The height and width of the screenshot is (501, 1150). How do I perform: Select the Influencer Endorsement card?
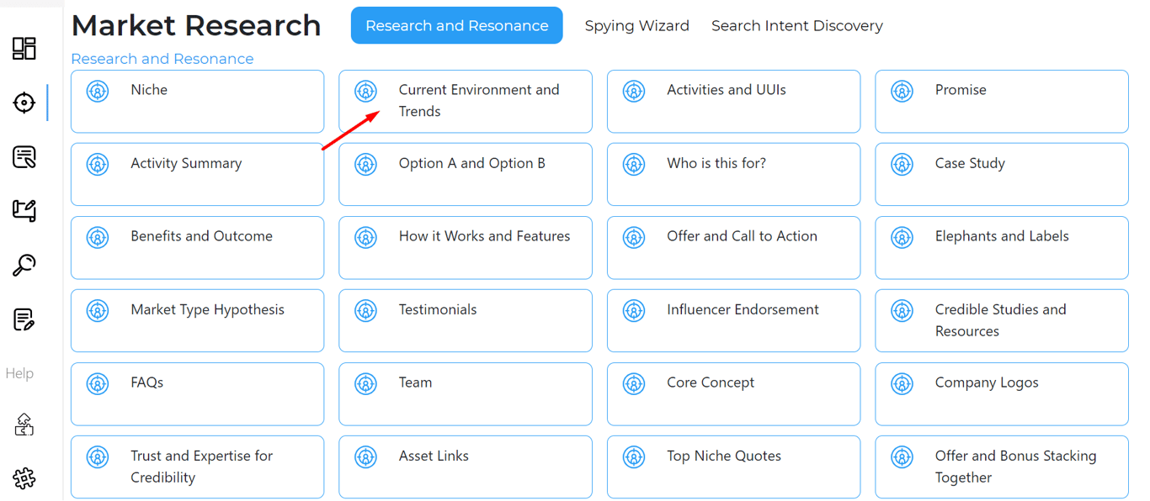click(x=734, y=321)
